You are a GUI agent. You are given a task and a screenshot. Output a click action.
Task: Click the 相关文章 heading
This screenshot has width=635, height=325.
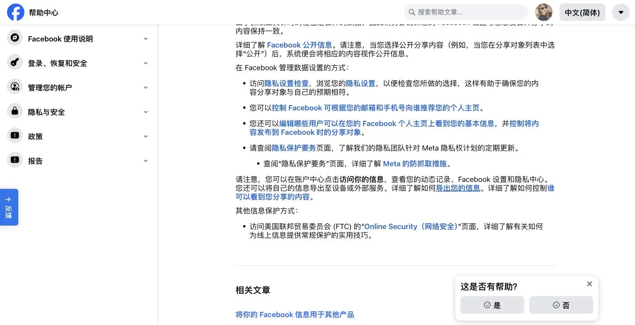point(253,290)
